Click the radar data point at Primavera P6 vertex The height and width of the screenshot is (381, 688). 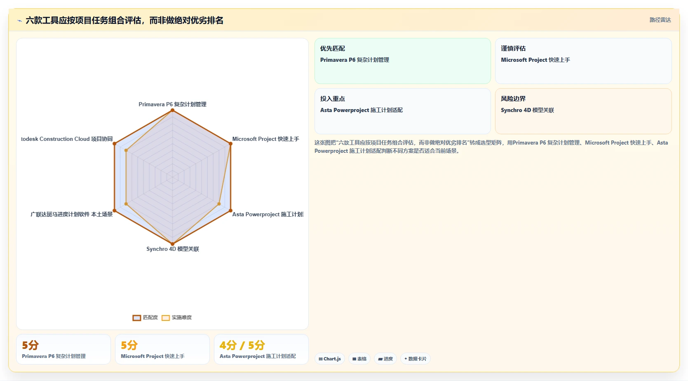(x=173, y=110)
